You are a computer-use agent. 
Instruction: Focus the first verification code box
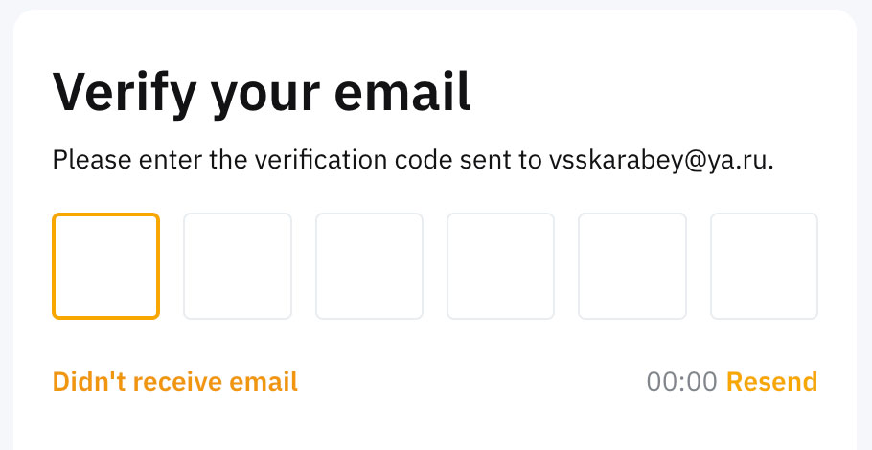[105, 266]
